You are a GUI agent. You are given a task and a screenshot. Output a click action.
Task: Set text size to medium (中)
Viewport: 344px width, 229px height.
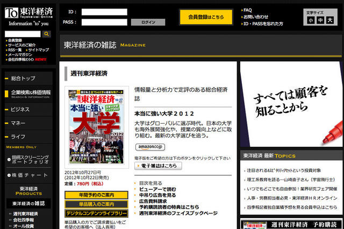click(x=320, y=20)
